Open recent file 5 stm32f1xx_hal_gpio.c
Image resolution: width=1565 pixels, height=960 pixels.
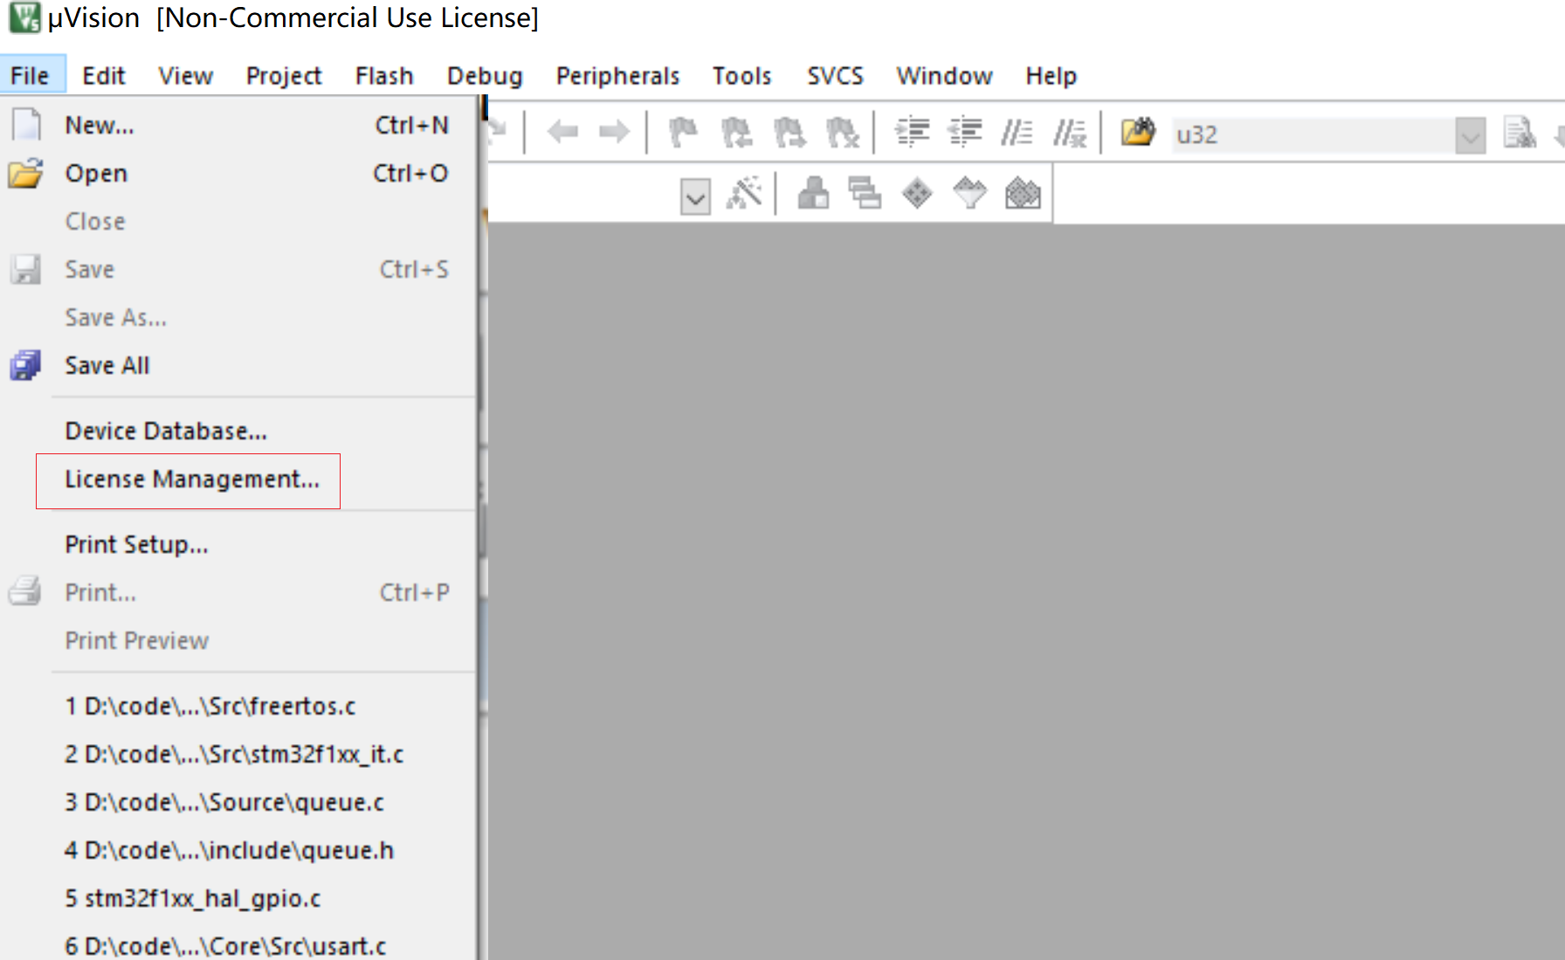point(239,898)
